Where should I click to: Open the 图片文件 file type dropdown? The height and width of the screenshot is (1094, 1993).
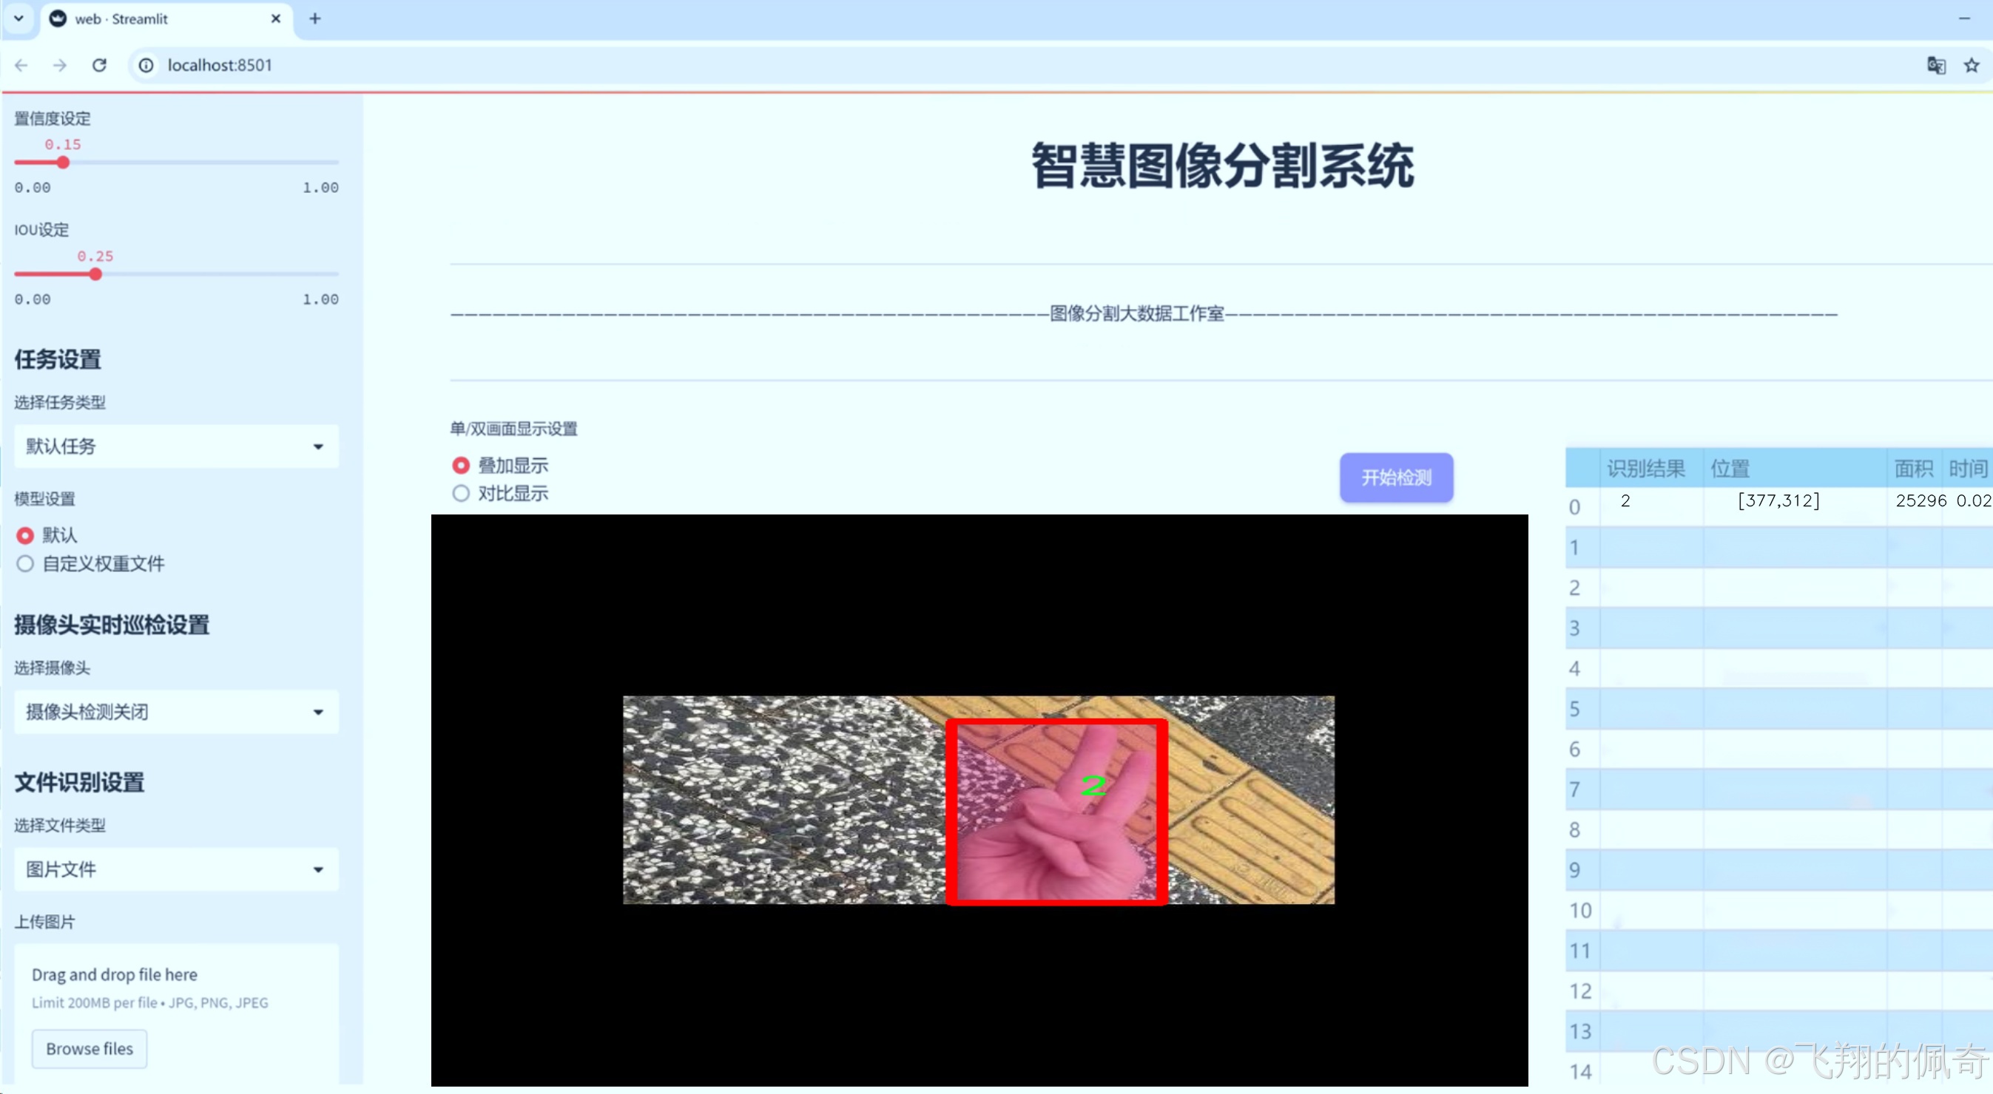click(175, 869)
